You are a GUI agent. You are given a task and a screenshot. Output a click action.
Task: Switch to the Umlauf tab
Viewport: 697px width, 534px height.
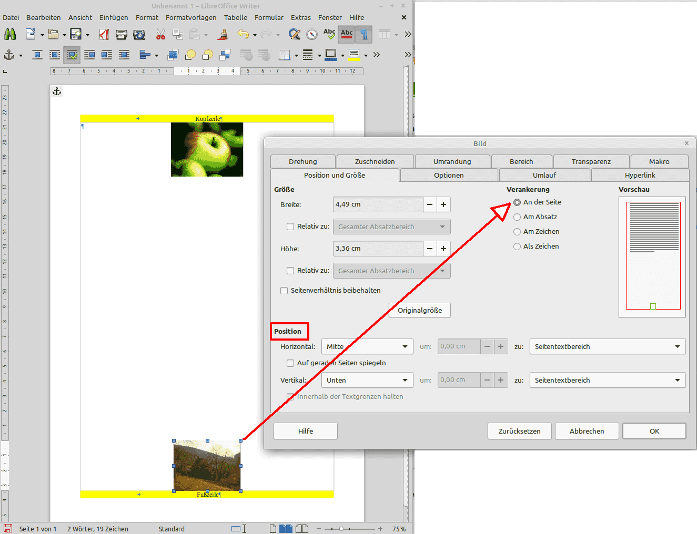tap(544, 175)
